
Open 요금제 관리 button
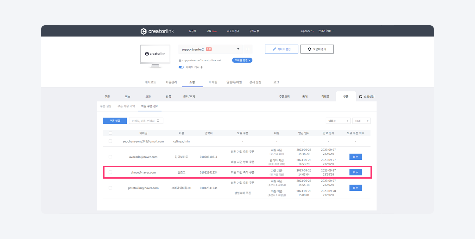click(x=317, y=49)
